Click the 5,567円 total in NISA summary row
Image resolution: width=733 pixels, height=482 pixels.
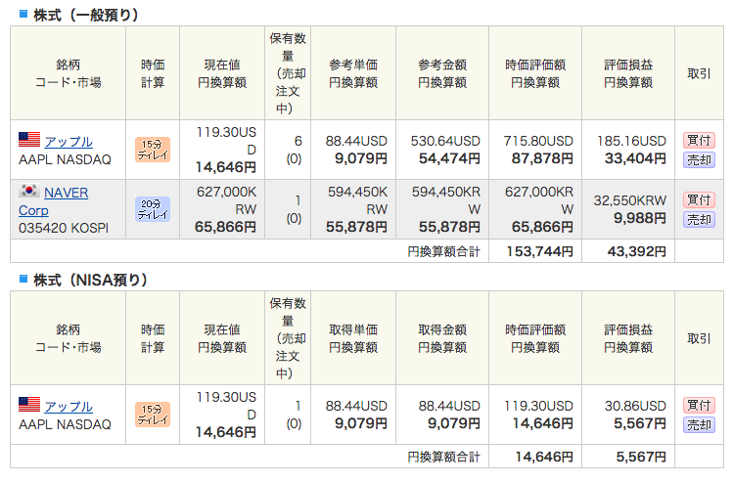coord(641,457)
